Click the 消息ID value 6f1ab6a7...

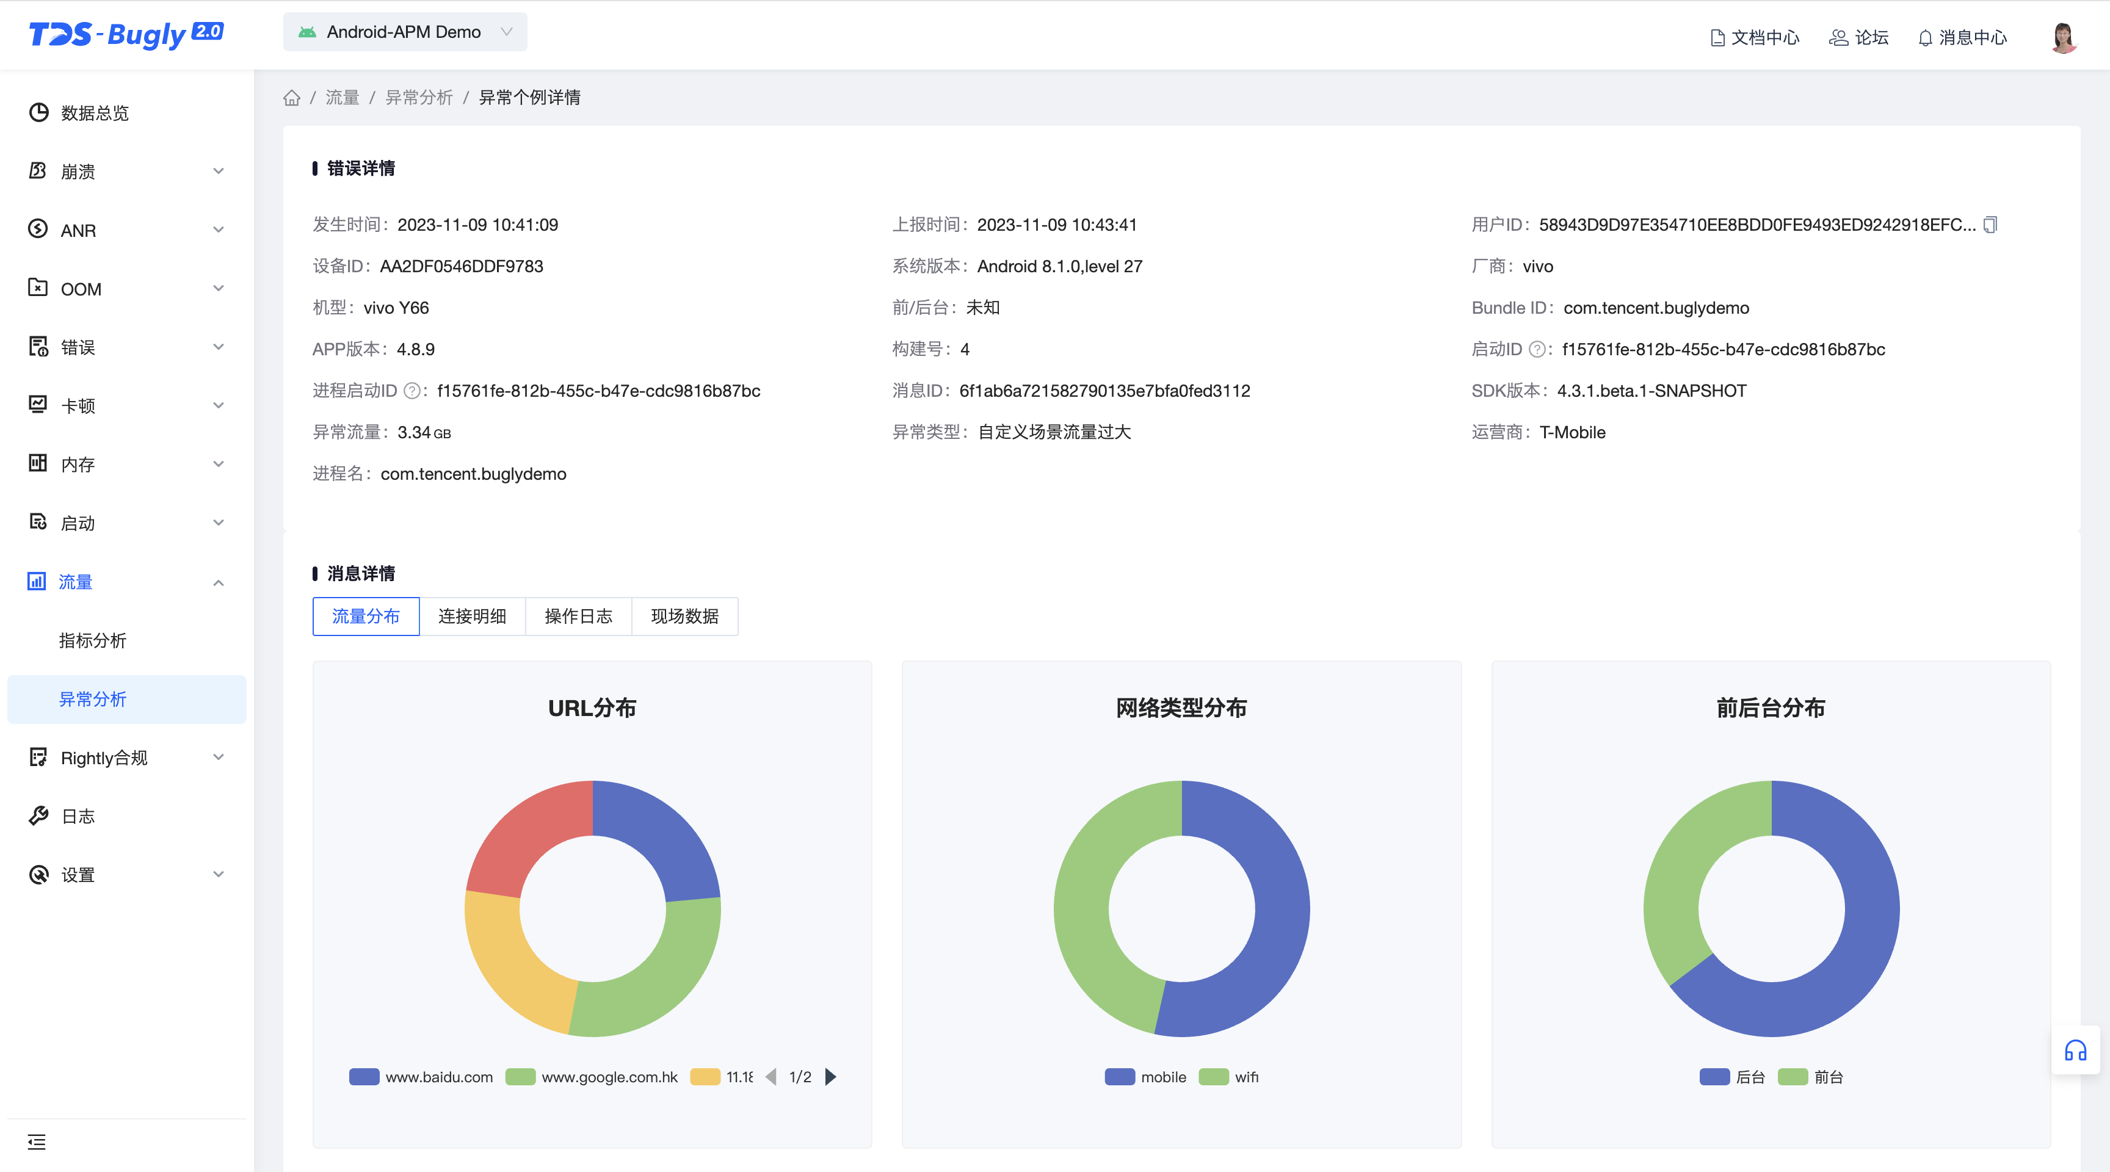1104,391
